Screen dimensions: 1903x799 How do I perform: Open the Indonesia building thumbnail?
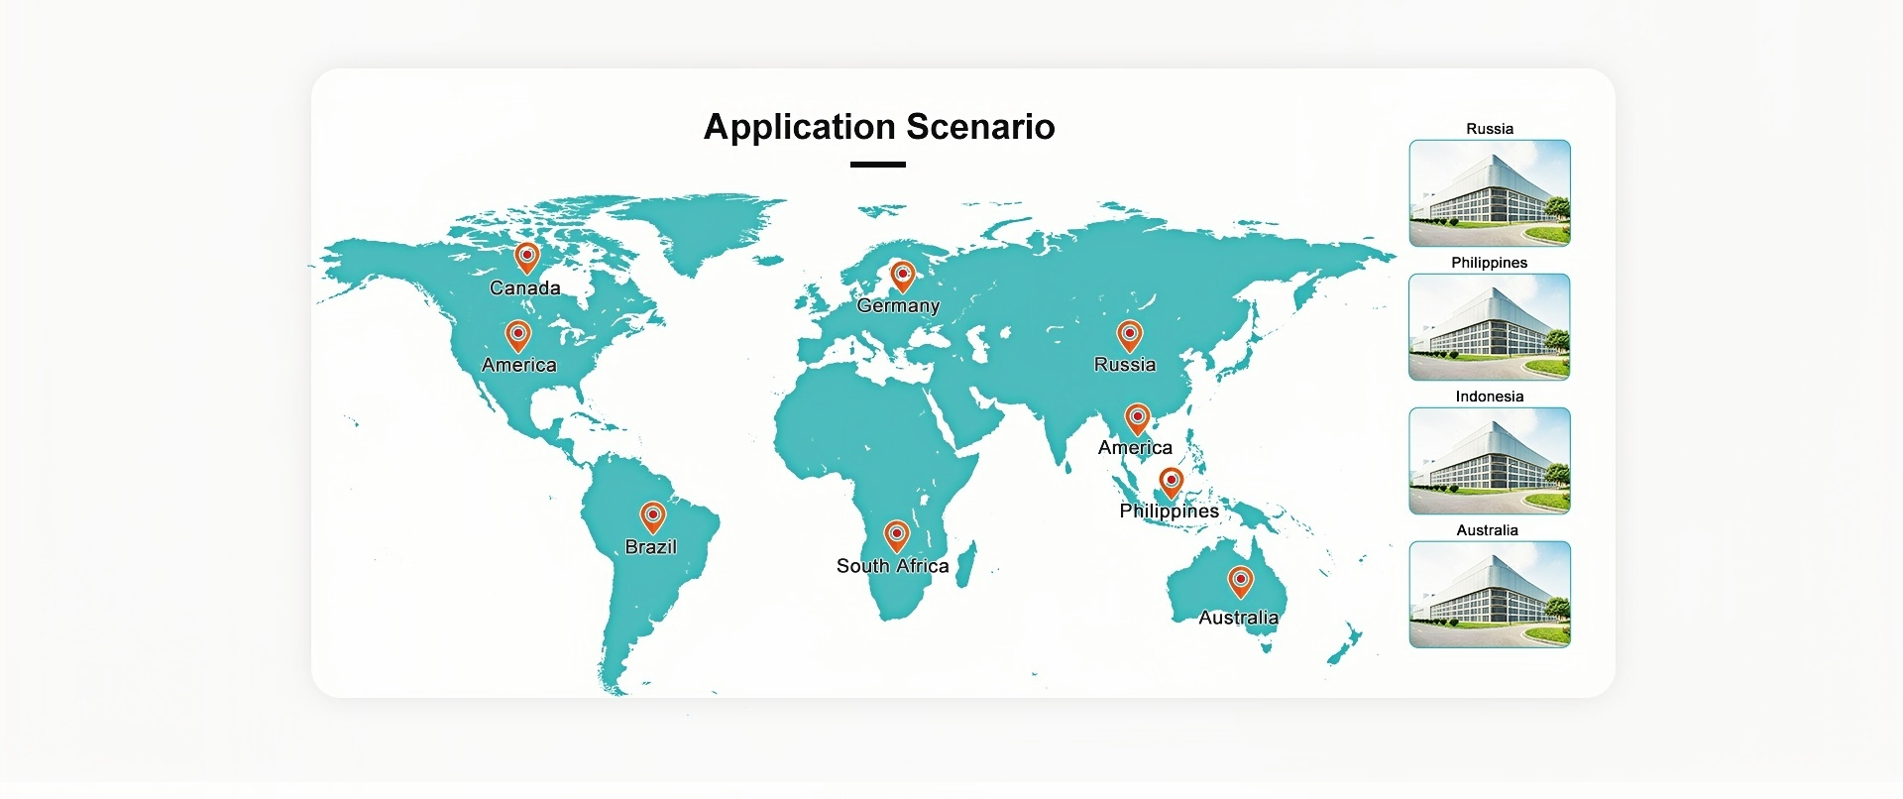1490,461
